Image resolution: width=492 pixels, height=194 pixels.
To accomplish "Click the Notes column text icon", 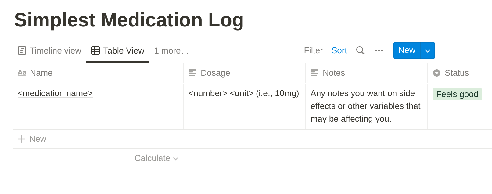I will pos(314,73).
